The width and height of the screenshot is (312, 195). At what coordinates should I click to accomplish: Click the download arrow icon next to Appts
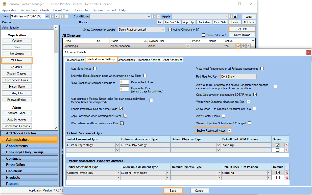click(235, 16)
